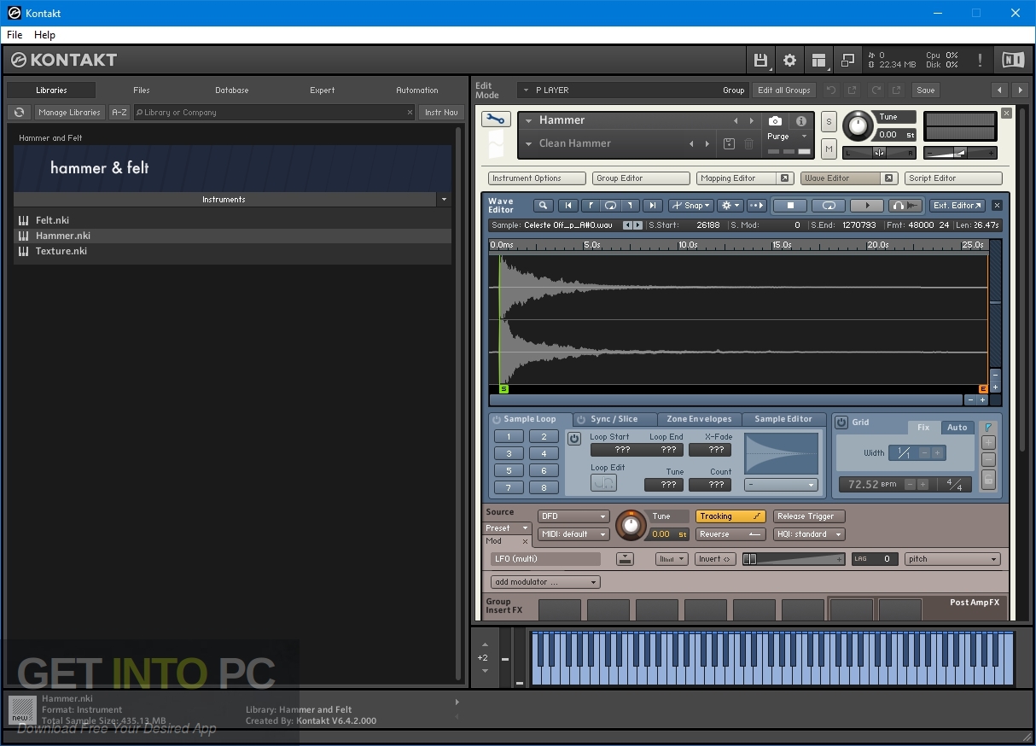Viewport: 1036px width, 746px height.
Task: Expand the Instruments dropdown arrow
Action: 443,200
